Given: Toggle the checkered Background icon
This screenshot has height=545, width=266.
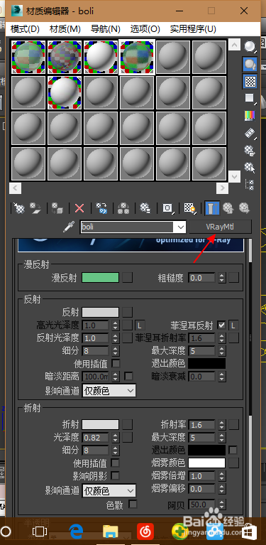Looking at the screenshot, I should point(250,81).
